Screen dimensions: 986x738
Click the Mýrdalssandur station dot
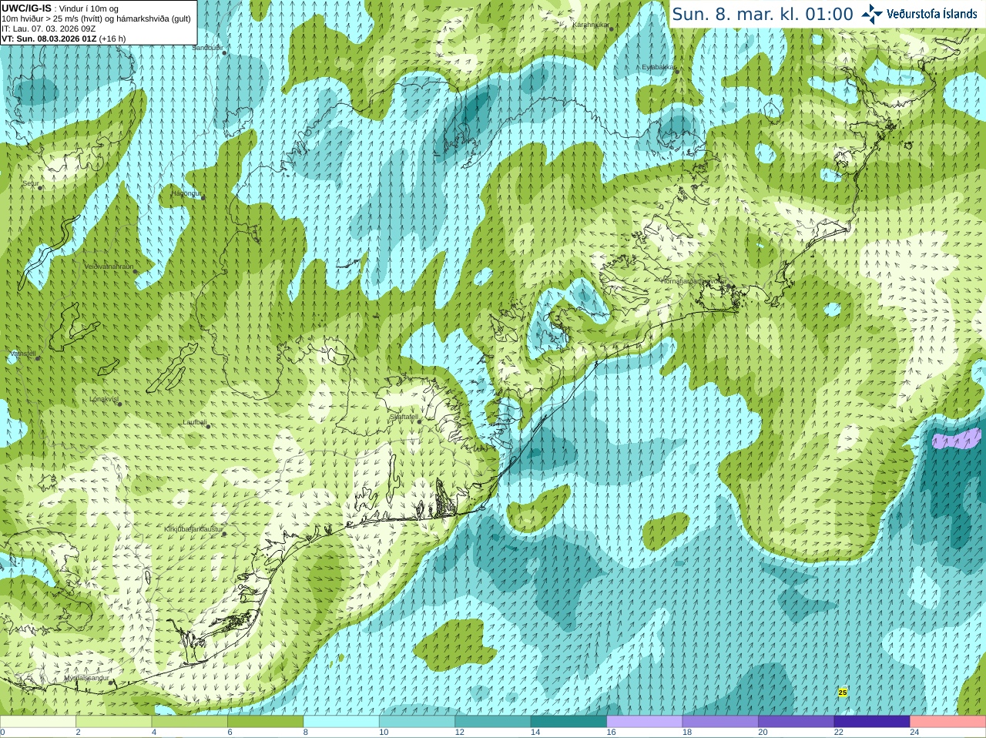[x=112, y=682]
